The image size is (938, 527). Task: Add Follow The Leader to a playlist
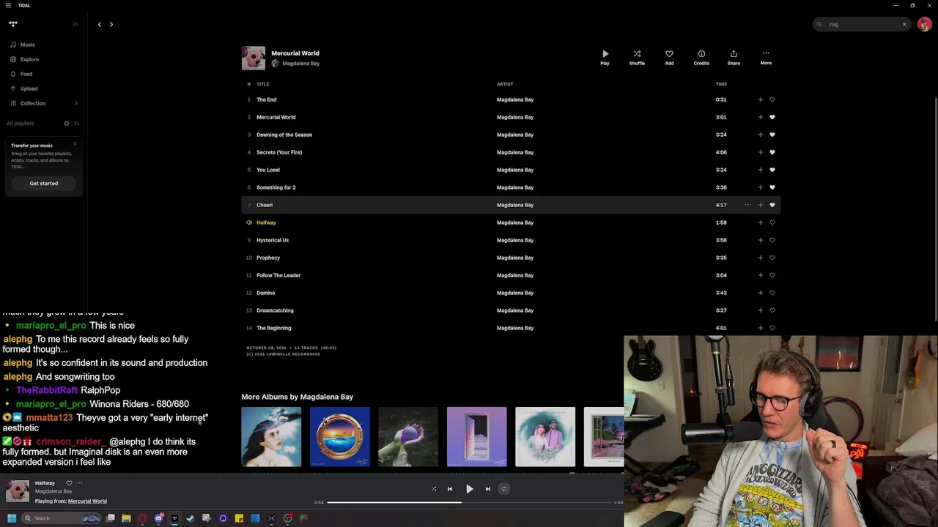[x=760, y=275]
